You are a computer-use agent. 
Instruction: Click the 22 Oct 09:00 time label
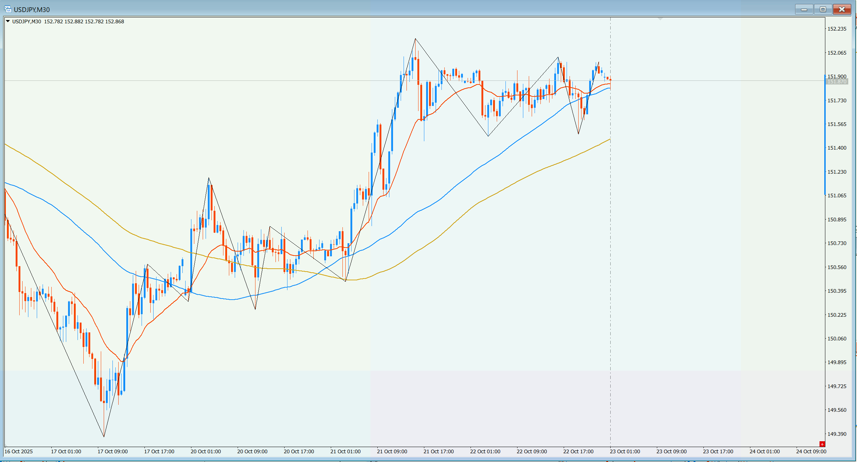pyautogui.click(x=532, y=451)
